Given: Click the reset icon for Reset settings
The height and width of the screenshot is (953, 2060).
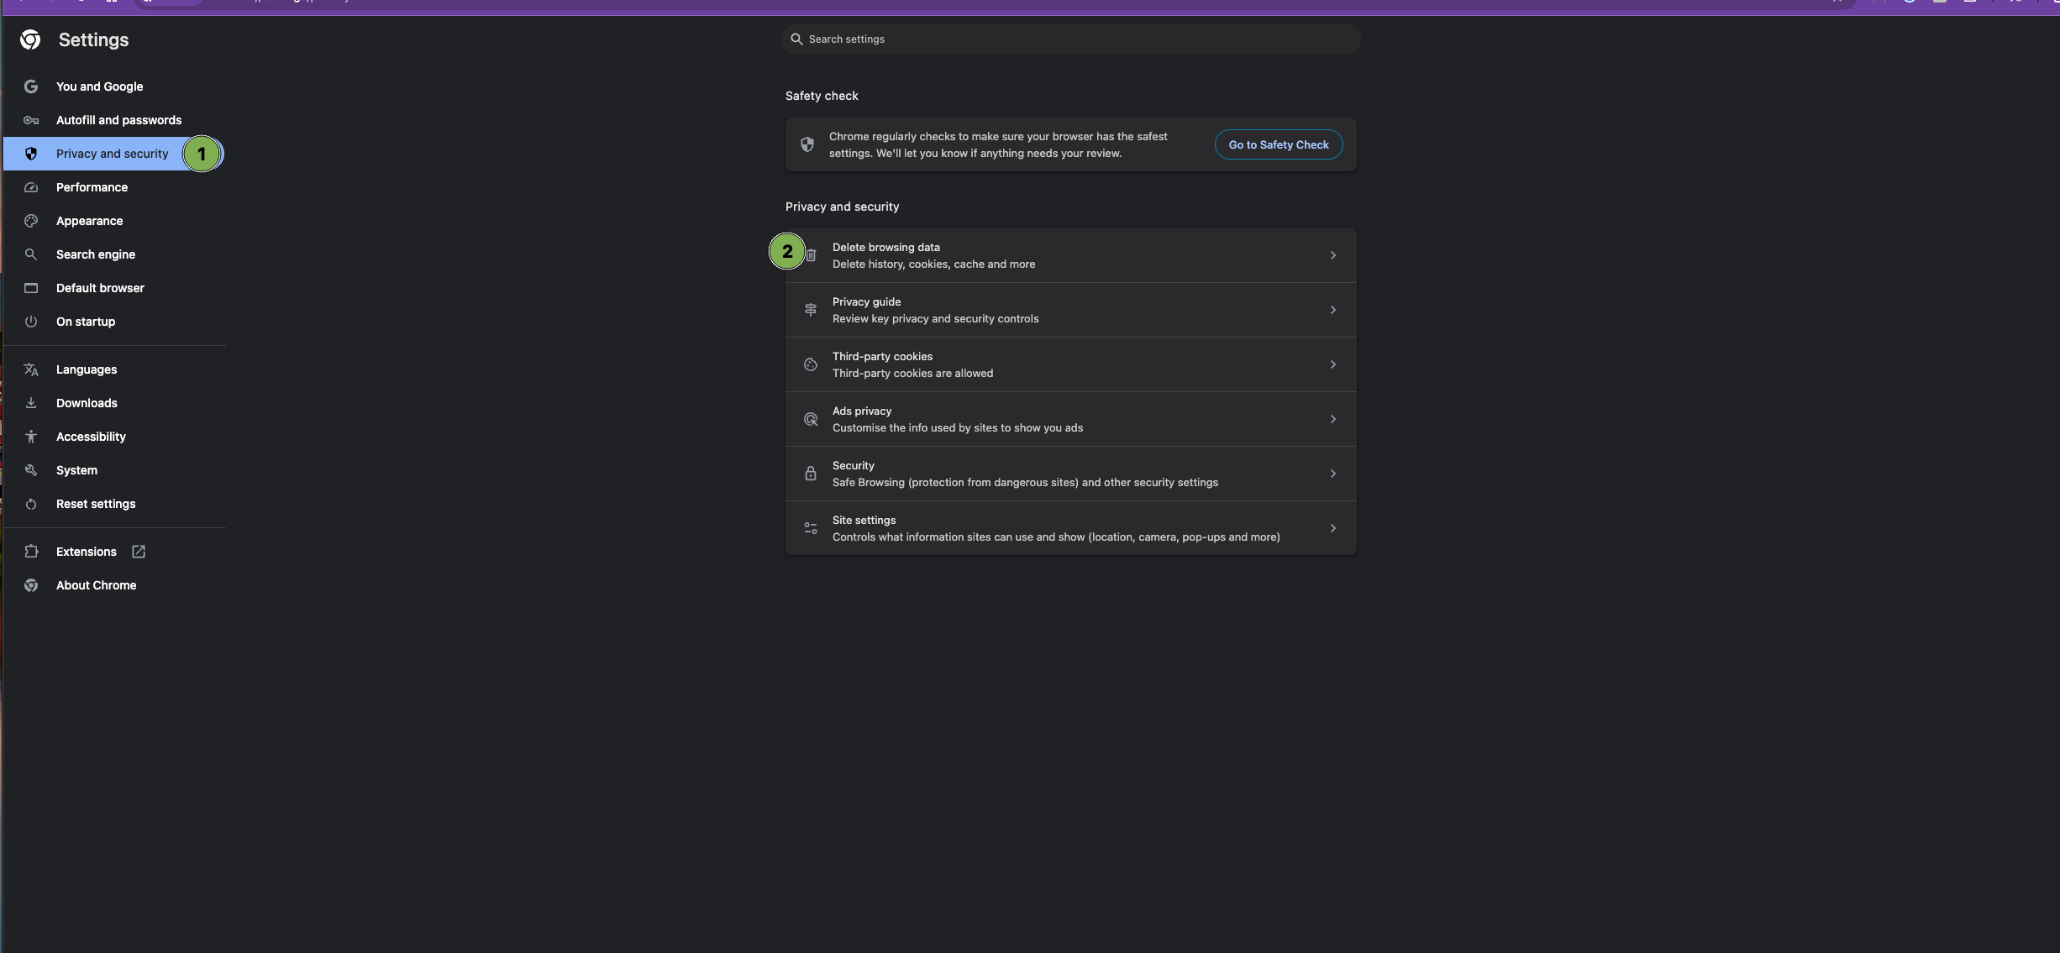Looking at the screenshot, I should pos(31,504).
